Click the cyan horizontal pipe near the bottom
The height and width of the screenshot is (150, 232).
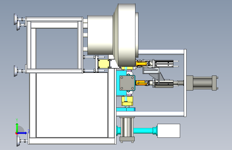tap(143, 131)
